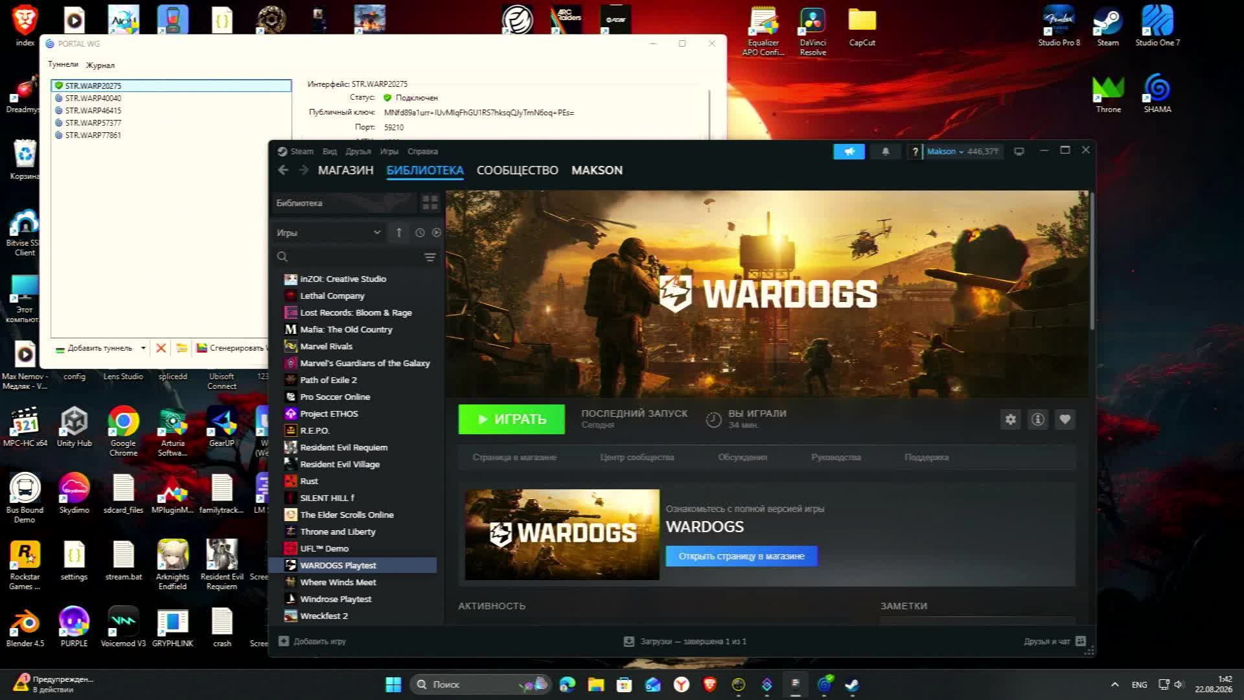This screenshot has height=700, width=1244.
Task: Launch Steam Big Picture mode icon
Action: point(1019,152)
